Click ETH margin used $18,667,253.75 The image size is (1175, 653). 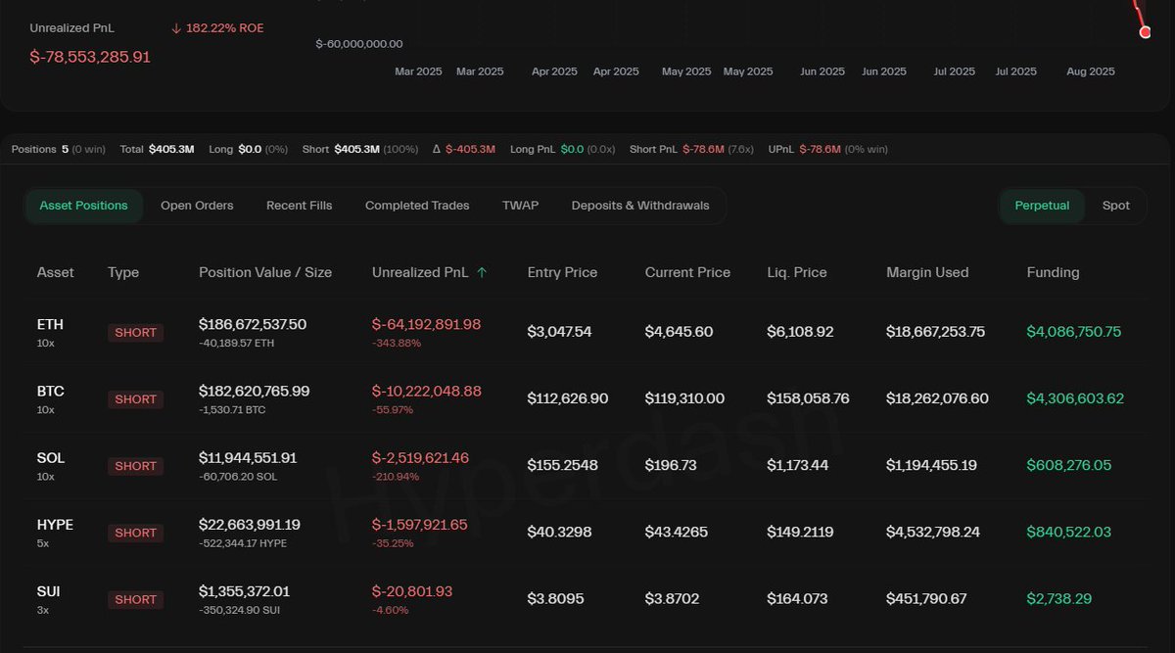pos(935,332)
